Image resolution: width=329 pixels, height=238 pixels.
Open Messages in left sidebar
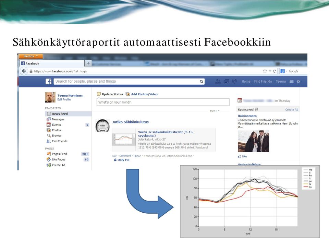point(58,119)
